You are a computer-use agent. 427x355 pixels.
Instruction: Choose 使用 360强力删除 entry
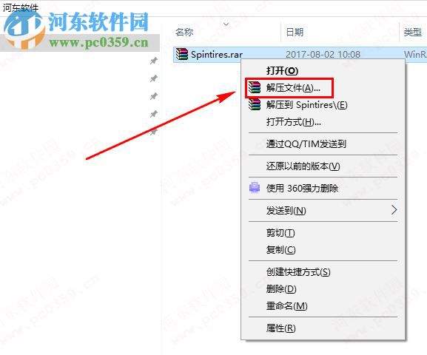323,188
